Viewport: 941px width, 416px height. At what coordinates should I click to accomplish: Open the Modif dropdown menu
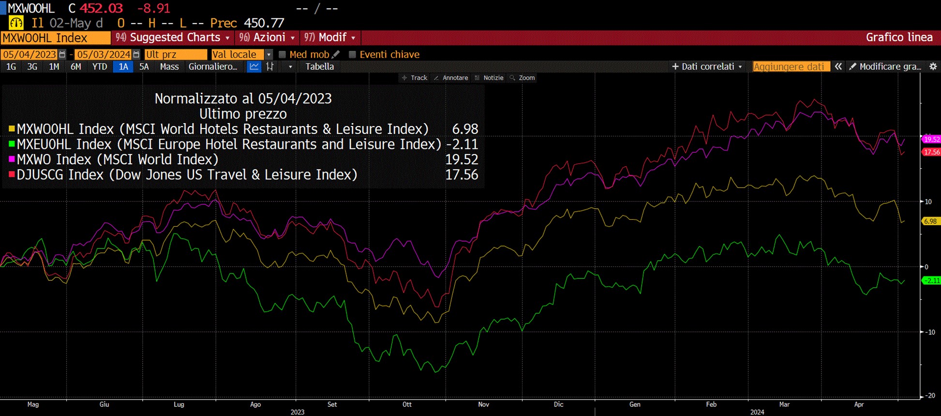tap(331, 38)
